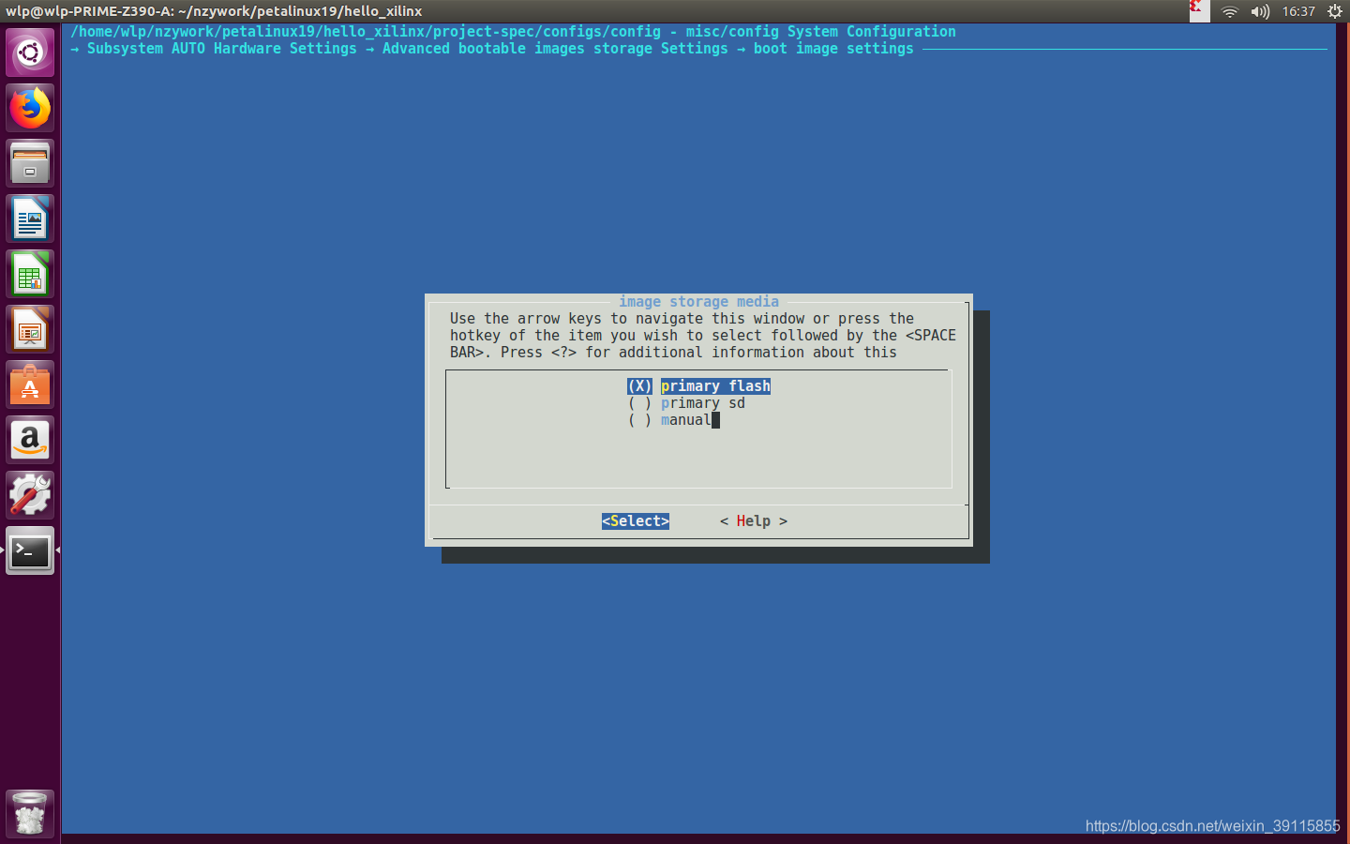Open System Settings from the dock
The image size is (1350, 844).
click(29, 495)
